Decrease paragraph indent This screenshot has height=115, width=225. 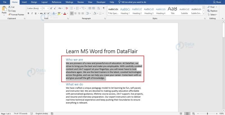click(x=90, y=8)
